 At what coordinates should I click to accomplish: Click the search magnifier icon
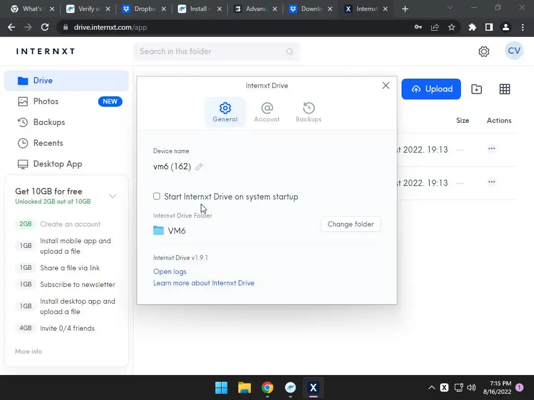290,52
